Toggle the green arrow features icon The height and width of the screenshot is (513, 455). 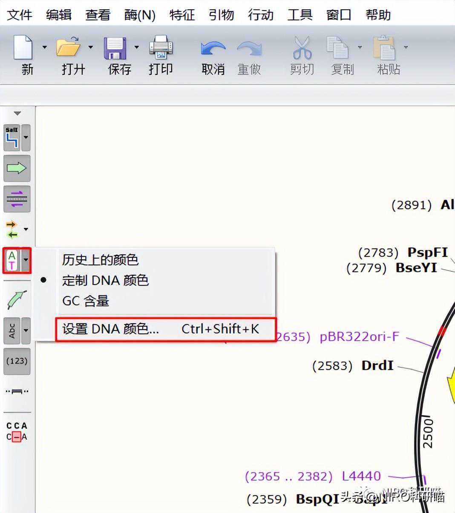tap(17, 168)
